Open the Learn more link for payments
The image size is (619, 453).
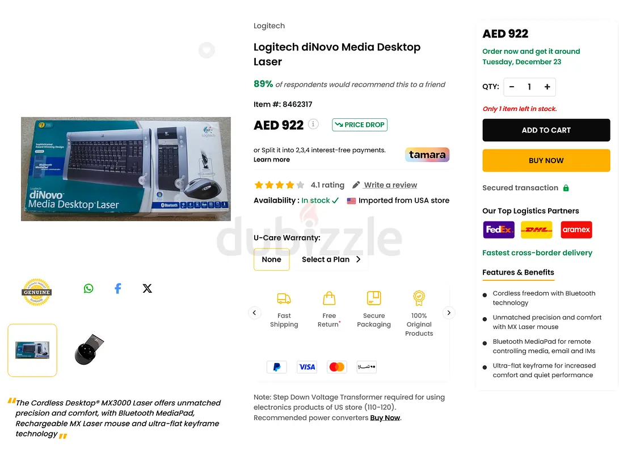click(x=272, y=160)
